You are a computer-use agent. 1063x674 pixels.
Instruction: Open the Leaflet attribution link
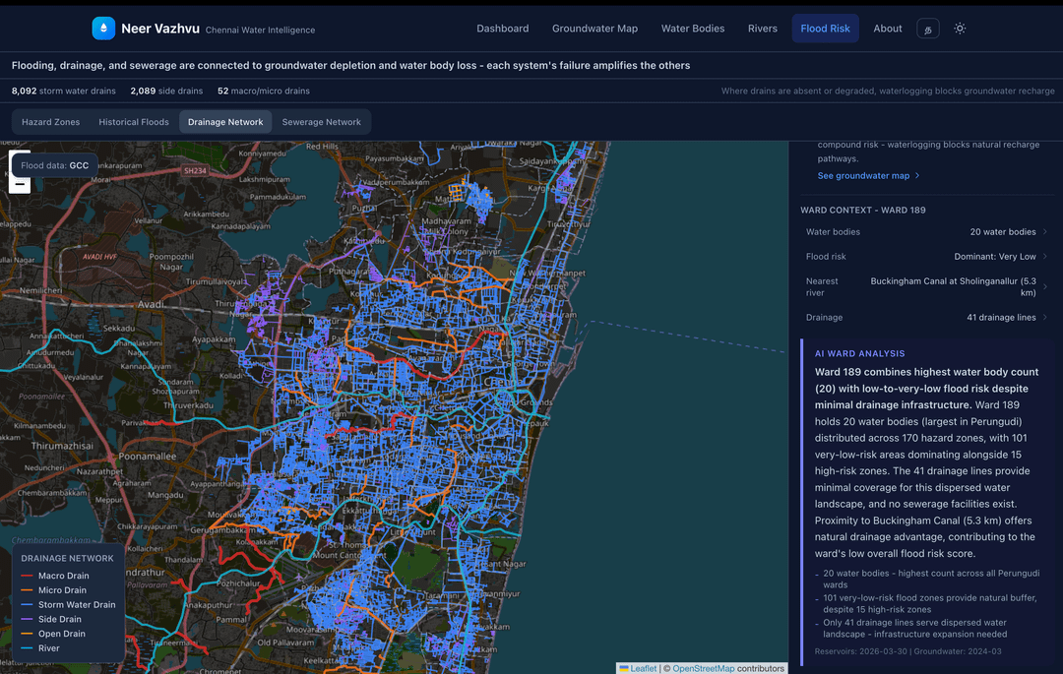pos(643,668)
